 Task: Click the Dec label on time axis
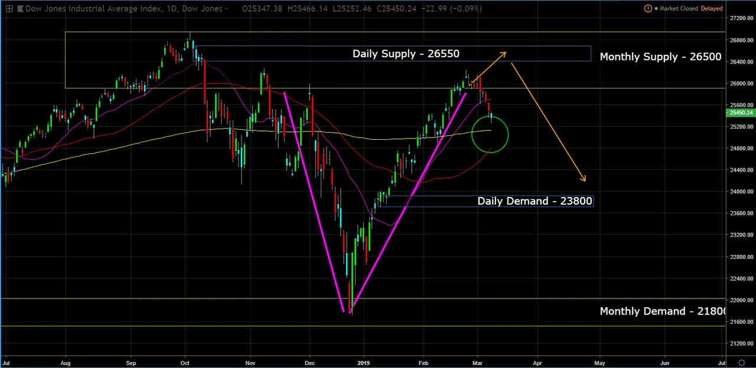(x=311, y=363)
